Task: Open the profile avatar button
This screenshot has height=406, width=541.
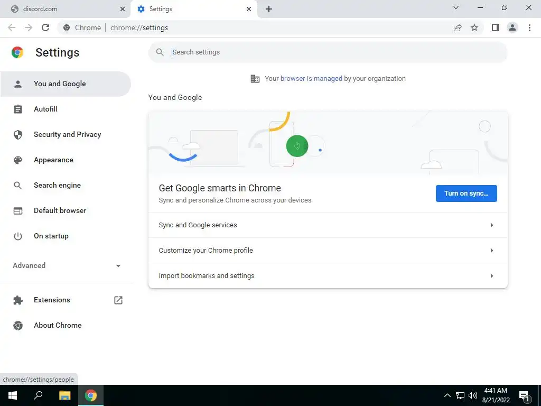Action: (512, 27)
